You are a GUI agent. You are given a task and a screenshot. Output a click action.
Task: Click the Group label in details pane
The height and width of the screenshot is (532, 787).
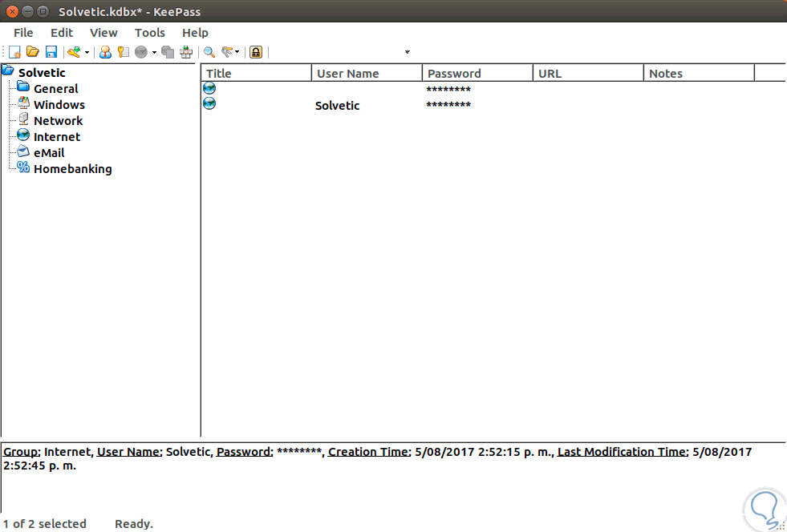click(21, 452)
